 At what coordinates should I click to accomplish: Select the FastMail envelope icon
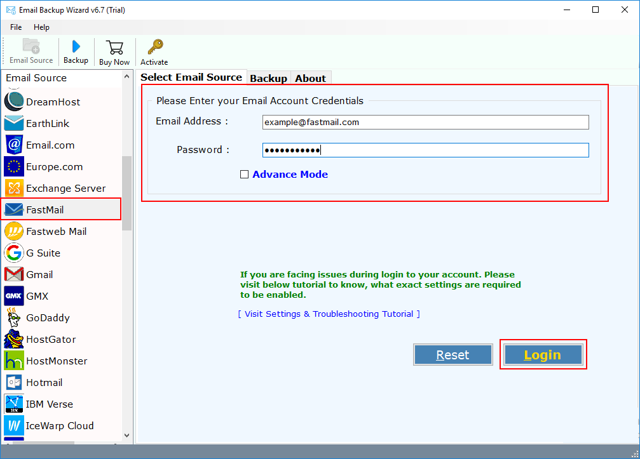(14, 210)
